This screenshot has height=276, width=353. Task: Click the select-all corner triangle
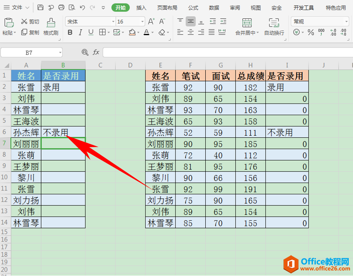[6, 65]
